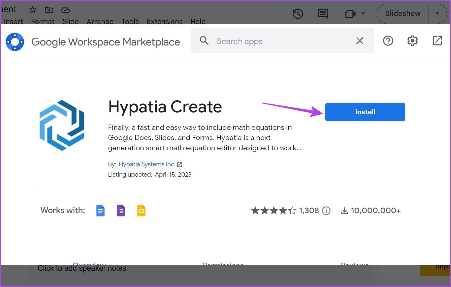Click the rating info icon beside 1,308
Image resolution: width=451 pixels, height=287 pixels.
coord(326,211)
